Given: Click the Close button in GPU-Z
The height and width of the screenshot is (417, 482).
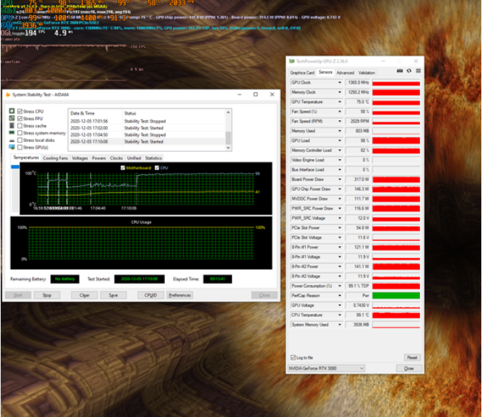Looking at the screenshot, I should [x=409, y=368].
